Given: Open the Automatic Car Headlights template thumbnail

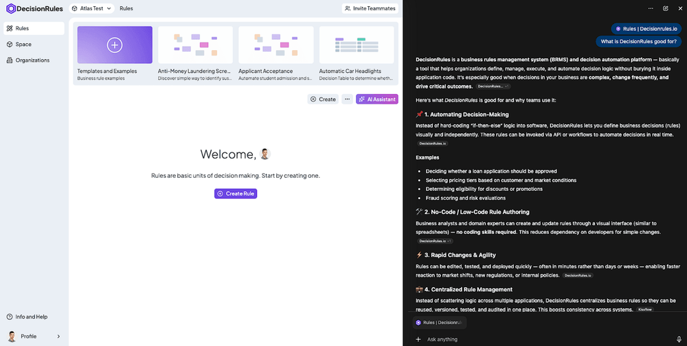Looking at the screenshot, I should click(357, 45).
